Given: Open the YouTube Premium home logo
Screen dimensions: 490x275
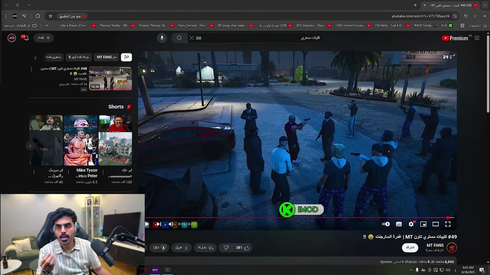Looking at the screenshot, I should (x=455, y=38).
